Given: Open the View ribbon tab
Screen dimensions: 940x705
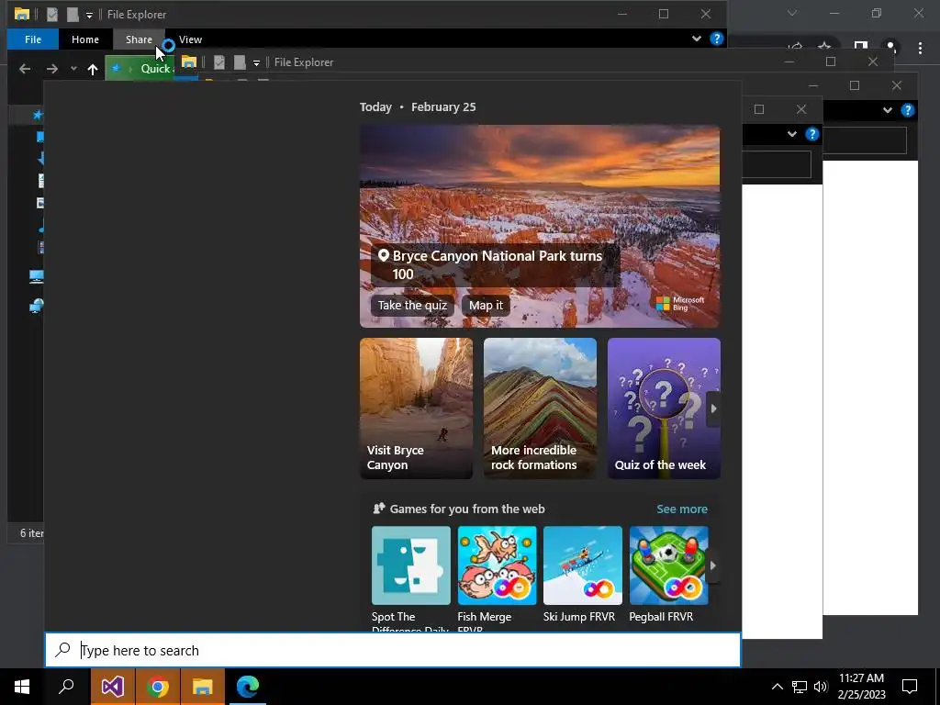Looking at the screenshot, I should tap(190, 39).
